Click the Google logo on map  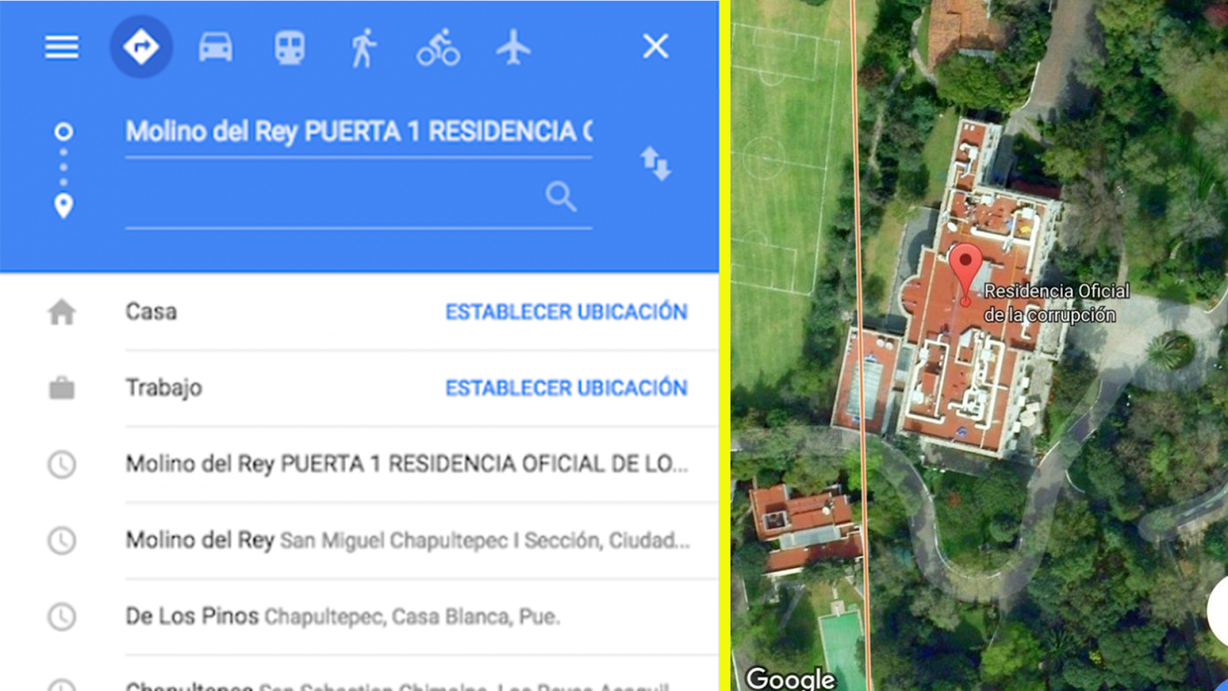click(791, 679)
